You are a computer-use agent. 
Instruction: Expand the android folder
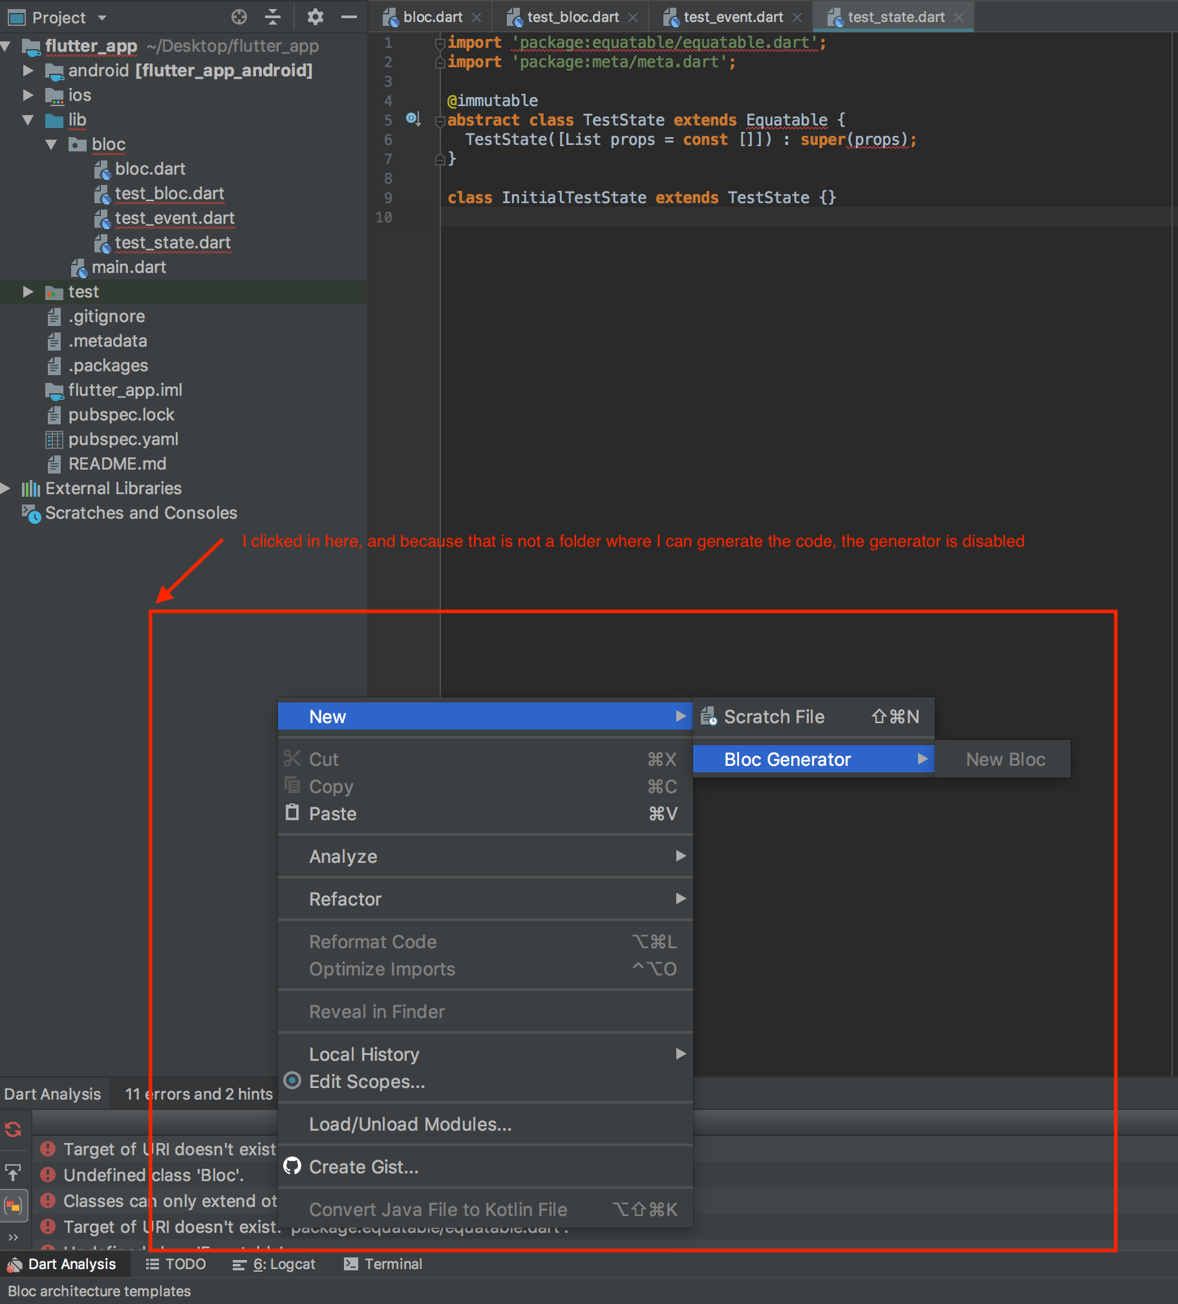pos(28,70)
